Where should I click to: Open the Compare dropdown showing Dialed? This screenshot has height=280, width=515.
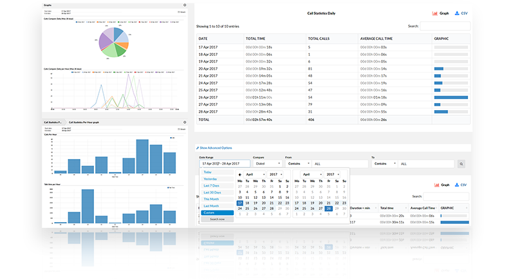[268, 163]
